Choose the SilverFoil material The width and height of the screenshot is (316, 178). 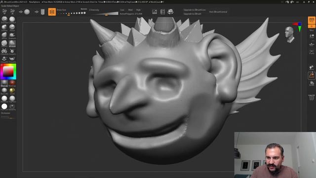coord(12,106)
